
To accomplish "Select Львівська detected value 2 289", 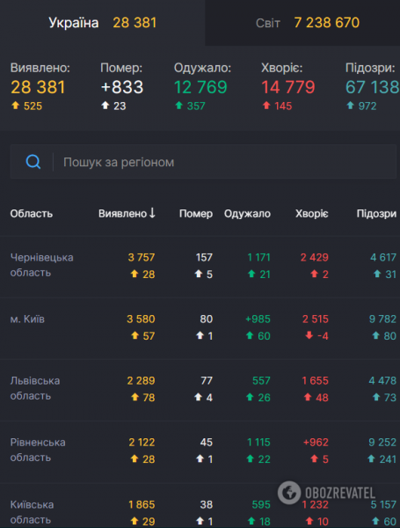I will [x=141, y=381].
